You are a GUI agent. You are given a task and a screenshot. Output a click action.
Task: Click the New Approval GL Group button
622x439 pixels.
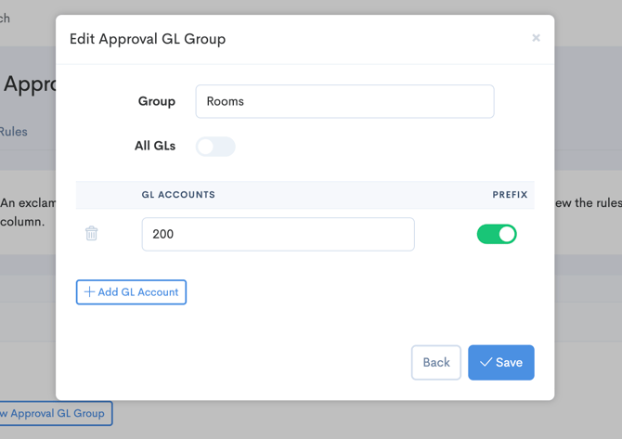(54, 413)
